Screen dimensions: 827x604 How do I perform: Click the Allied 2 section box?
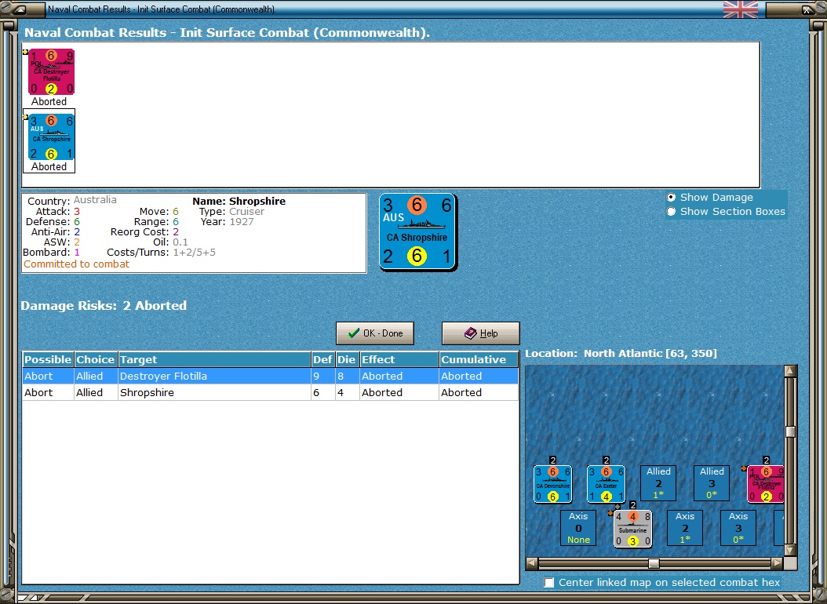[x=659, y=482]
